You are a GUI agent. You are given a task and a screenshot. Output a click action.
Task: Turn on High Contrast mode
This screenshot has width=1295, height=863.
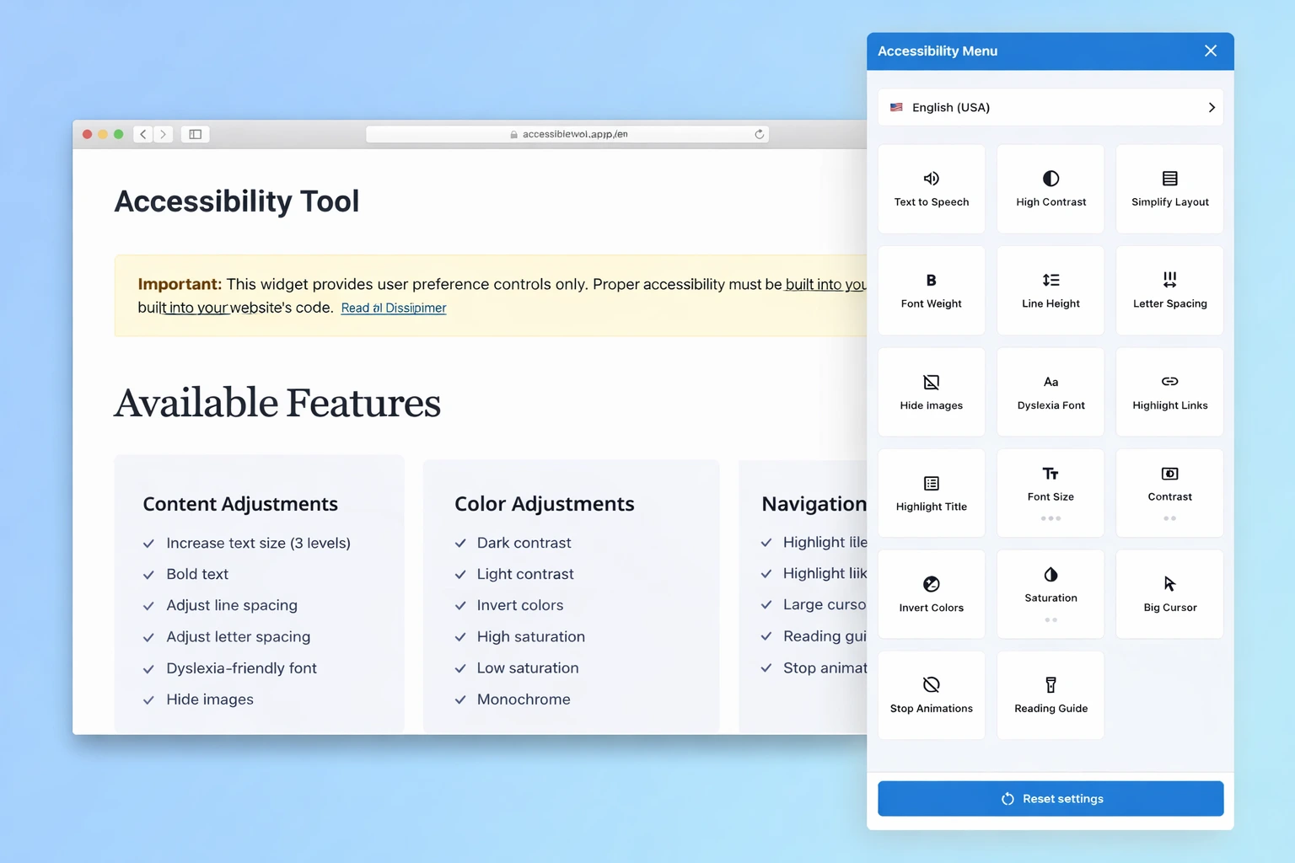click(1051, 189)
